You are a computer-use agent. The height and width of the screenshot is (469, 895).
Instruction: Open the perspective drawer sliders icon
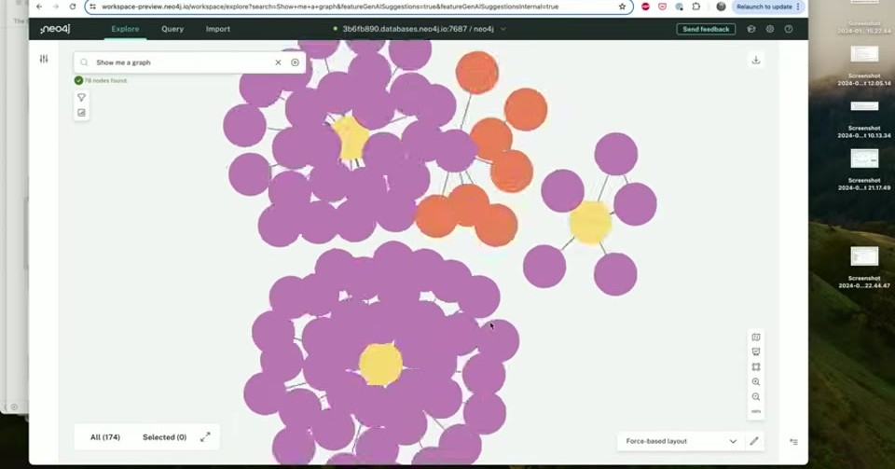coord(44,59)
